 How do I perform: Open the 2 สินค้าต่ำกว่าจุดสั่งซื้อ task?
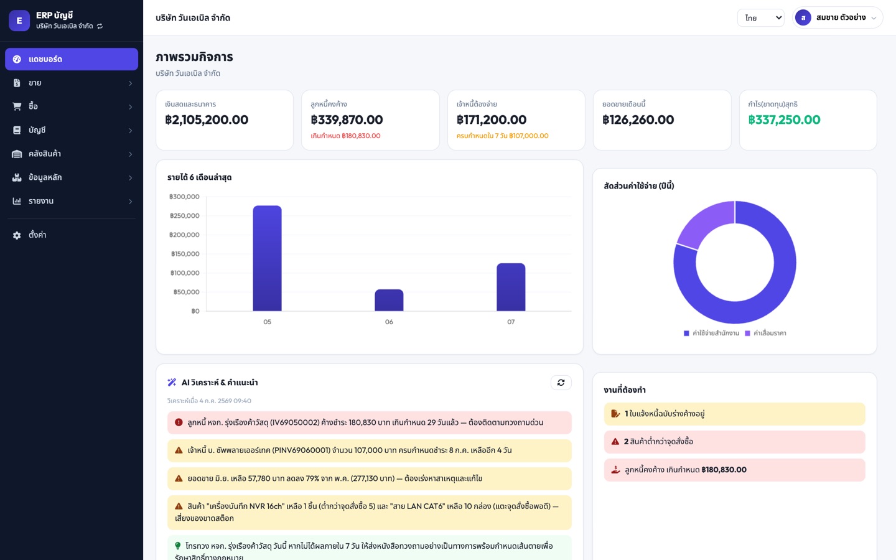tap(735, 442)
